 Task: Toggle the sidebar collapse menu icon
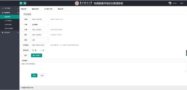tap(21, 3)
